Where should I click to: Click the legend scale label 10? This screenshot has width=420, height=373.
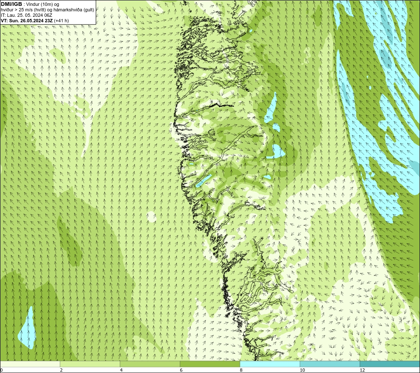302,370
